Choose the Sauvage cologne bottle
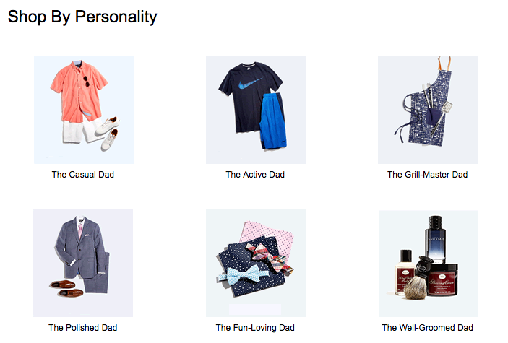This screenshot has height=343, width=508. coord(435,240)
